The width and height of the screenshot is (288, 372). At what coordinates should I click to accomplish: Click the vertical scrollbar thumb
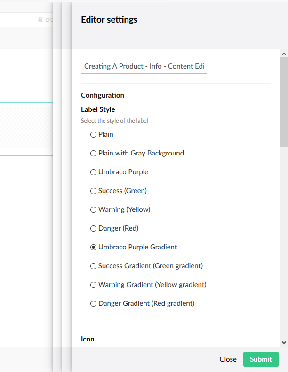coord(284,102)
